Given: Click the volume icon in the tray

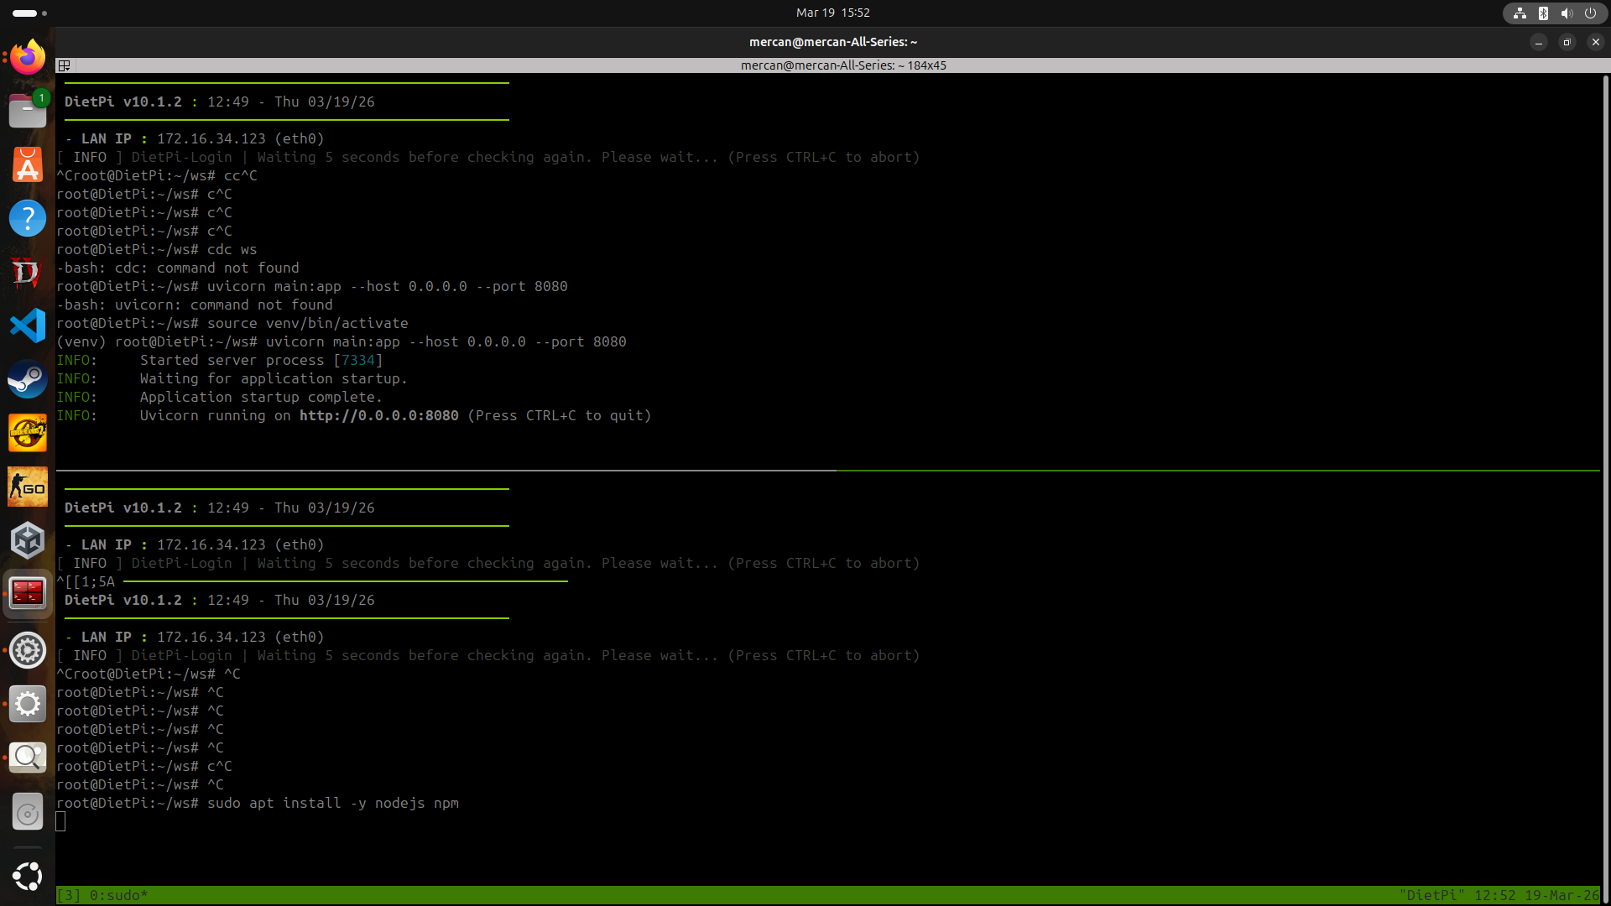Looking at the screenshot, I should (1567, 13).
